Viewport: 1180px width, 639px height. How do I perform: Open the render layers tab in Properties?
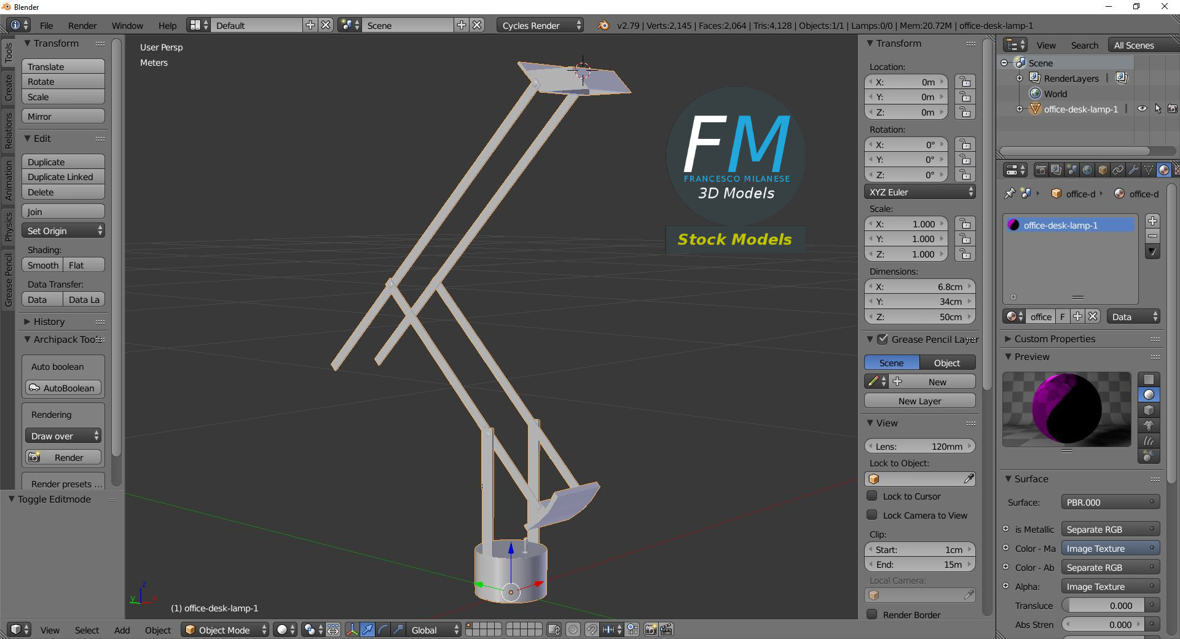[x=1056, y=170]
